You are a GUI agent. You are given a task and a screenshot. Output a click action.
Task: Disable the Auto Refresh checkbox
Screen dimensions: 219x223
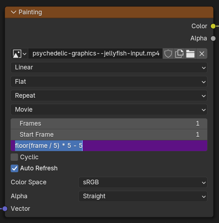(x=14, y=168)
